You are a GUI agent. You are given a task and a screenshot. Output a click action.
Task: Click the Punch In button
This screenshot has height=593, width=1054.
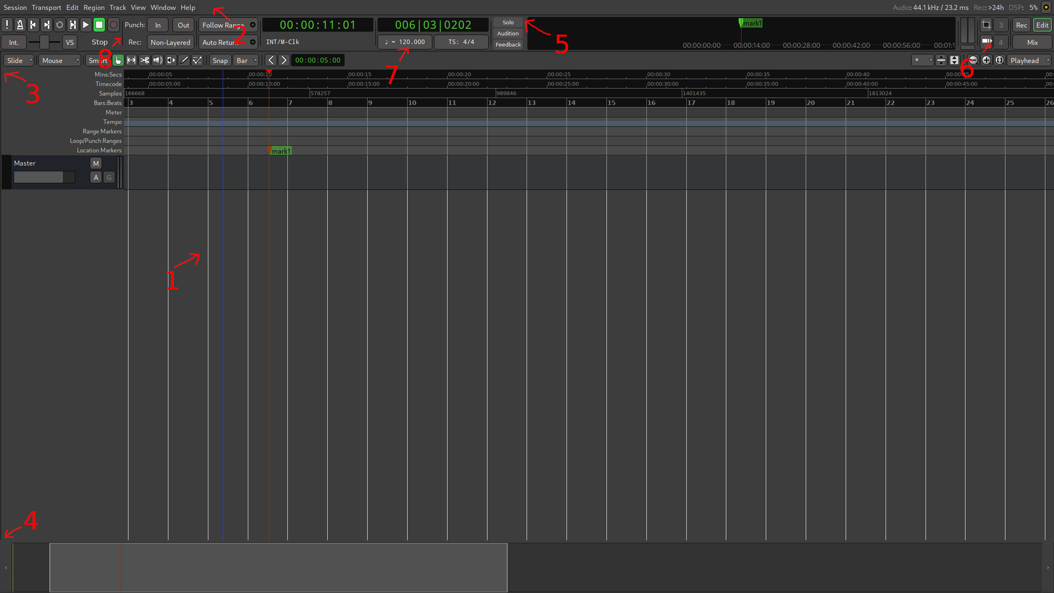[x=158, y=25]
